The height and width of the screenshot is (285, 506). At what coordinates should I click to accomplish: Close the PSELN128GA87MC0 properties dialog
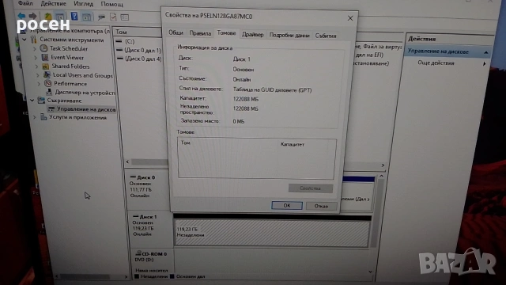(350, 18)
